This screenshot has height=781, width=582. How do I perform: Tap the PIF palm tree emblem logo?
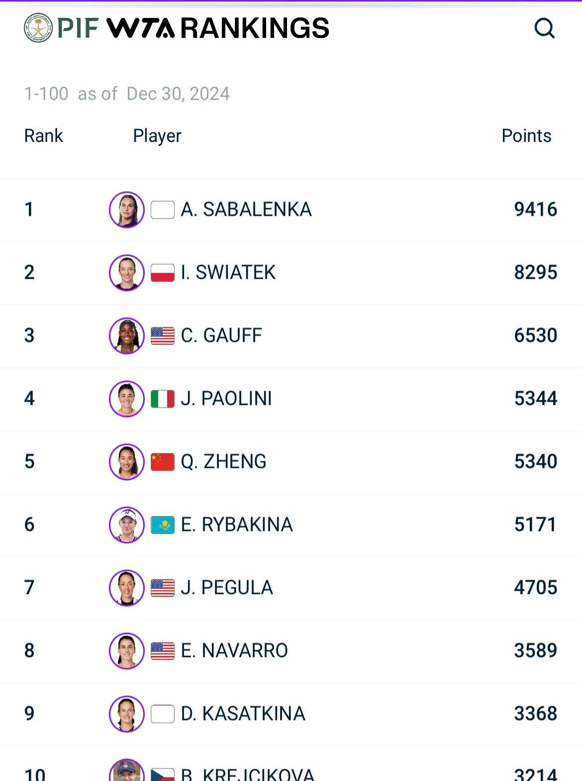pyautogui.click(x=38, y=28)
